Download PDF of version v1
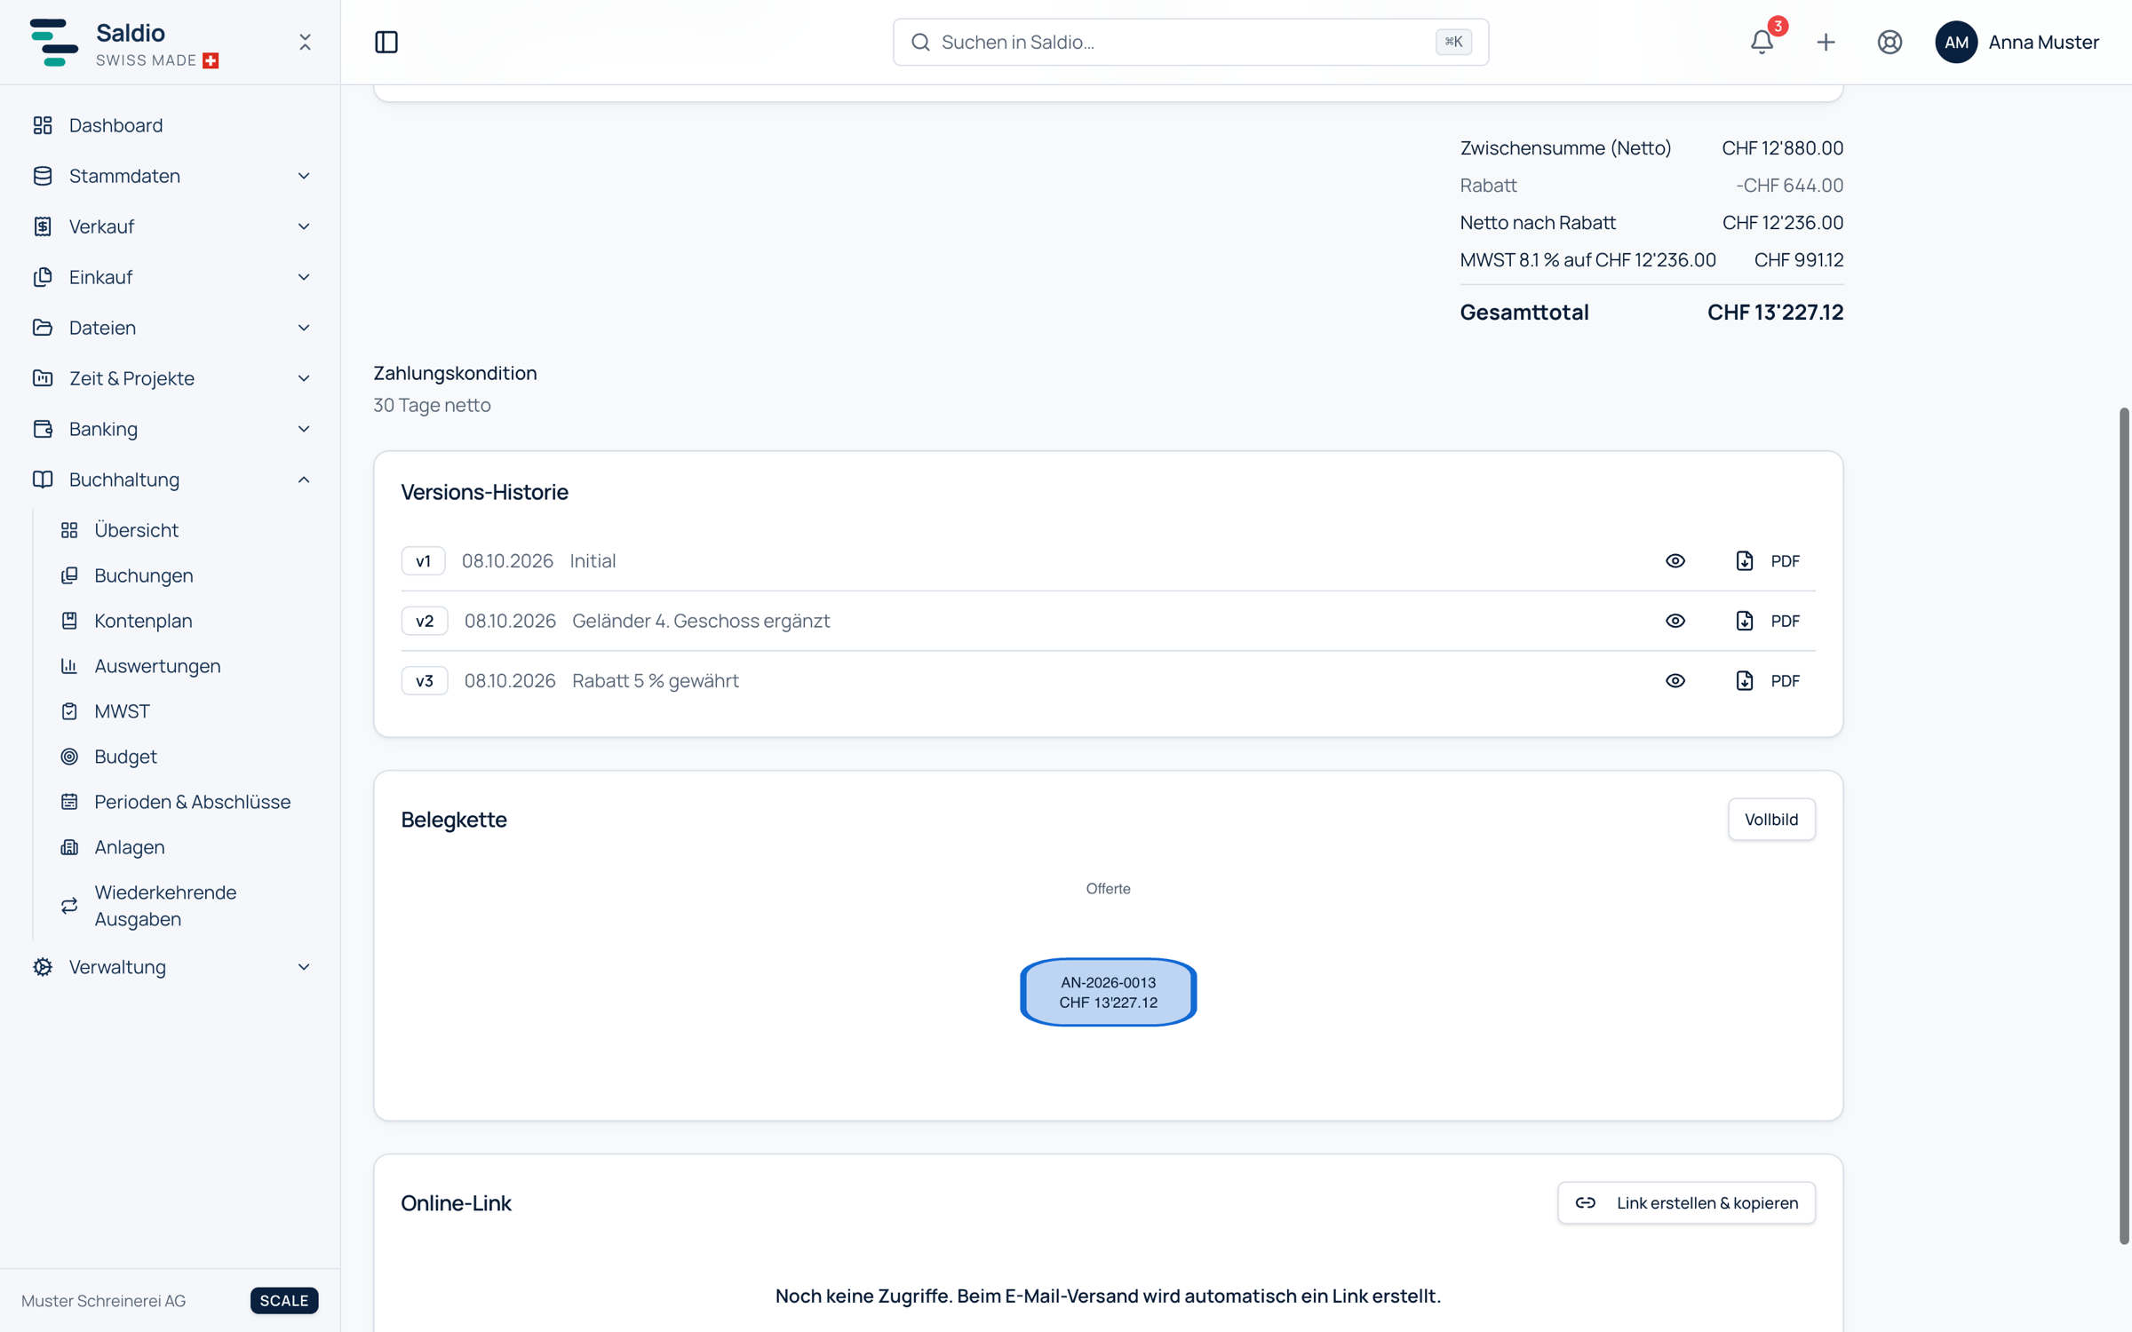 click(x=1768, y=561)
